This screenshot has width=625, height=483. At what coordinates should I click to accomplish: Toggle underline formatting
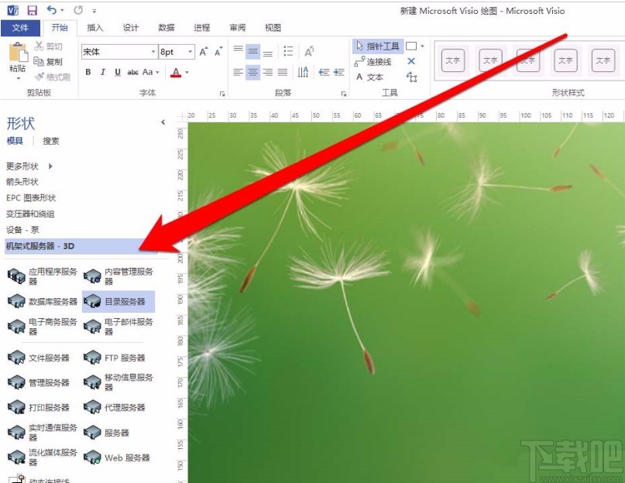tap(115, 72)
